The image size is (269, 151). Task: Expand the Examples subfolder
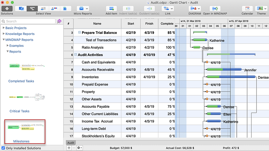click(x=7, y=45)
